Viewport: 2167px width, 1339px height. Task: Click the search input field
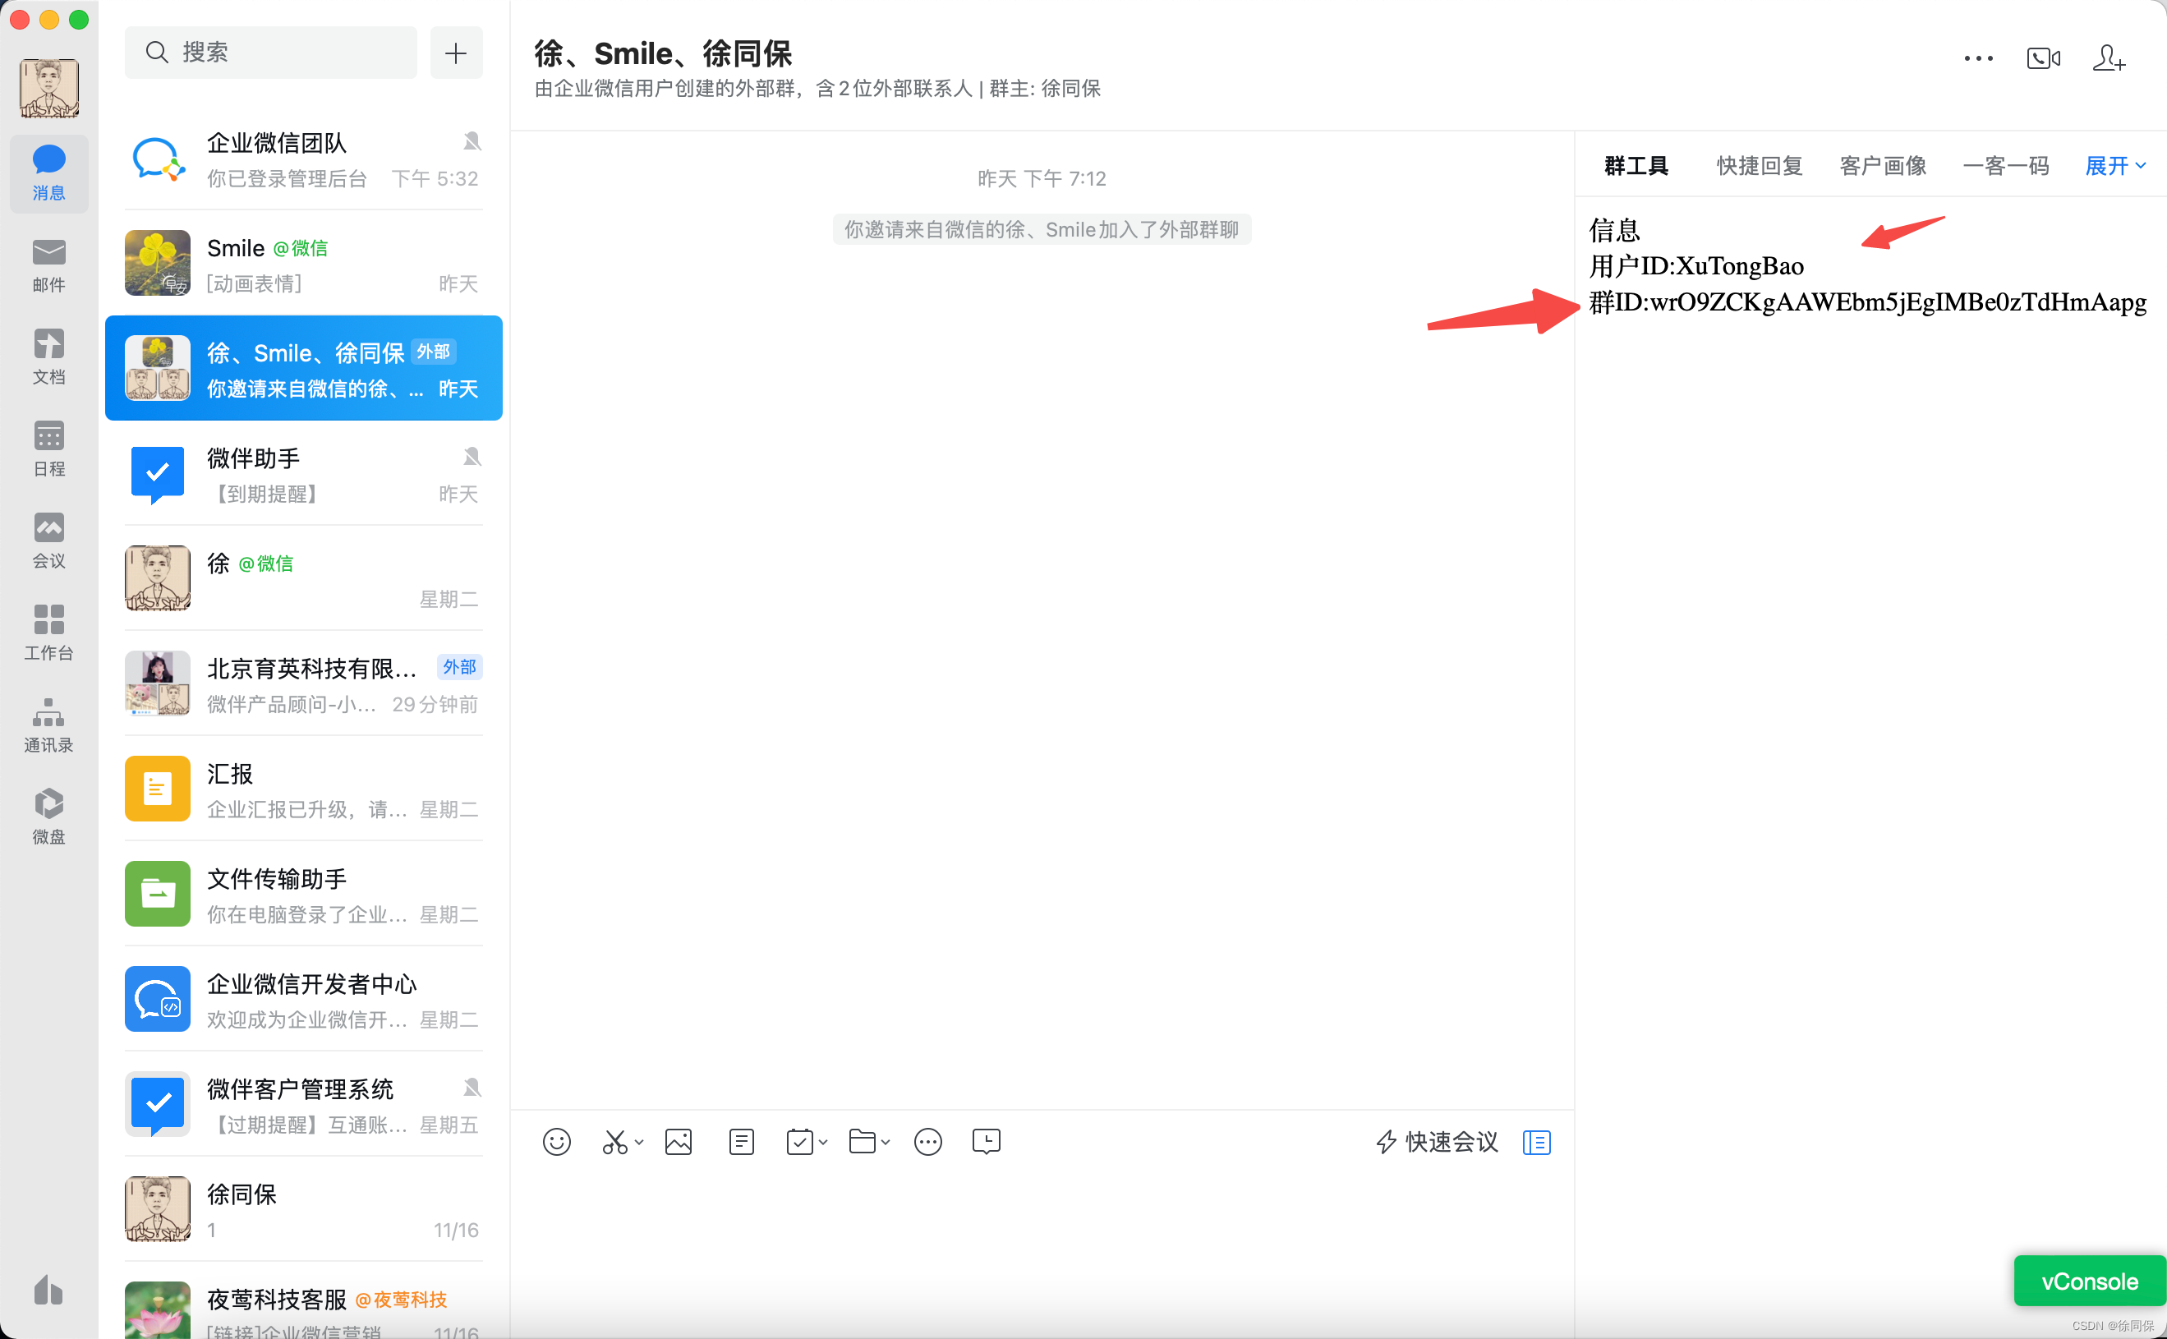[271, 53]
